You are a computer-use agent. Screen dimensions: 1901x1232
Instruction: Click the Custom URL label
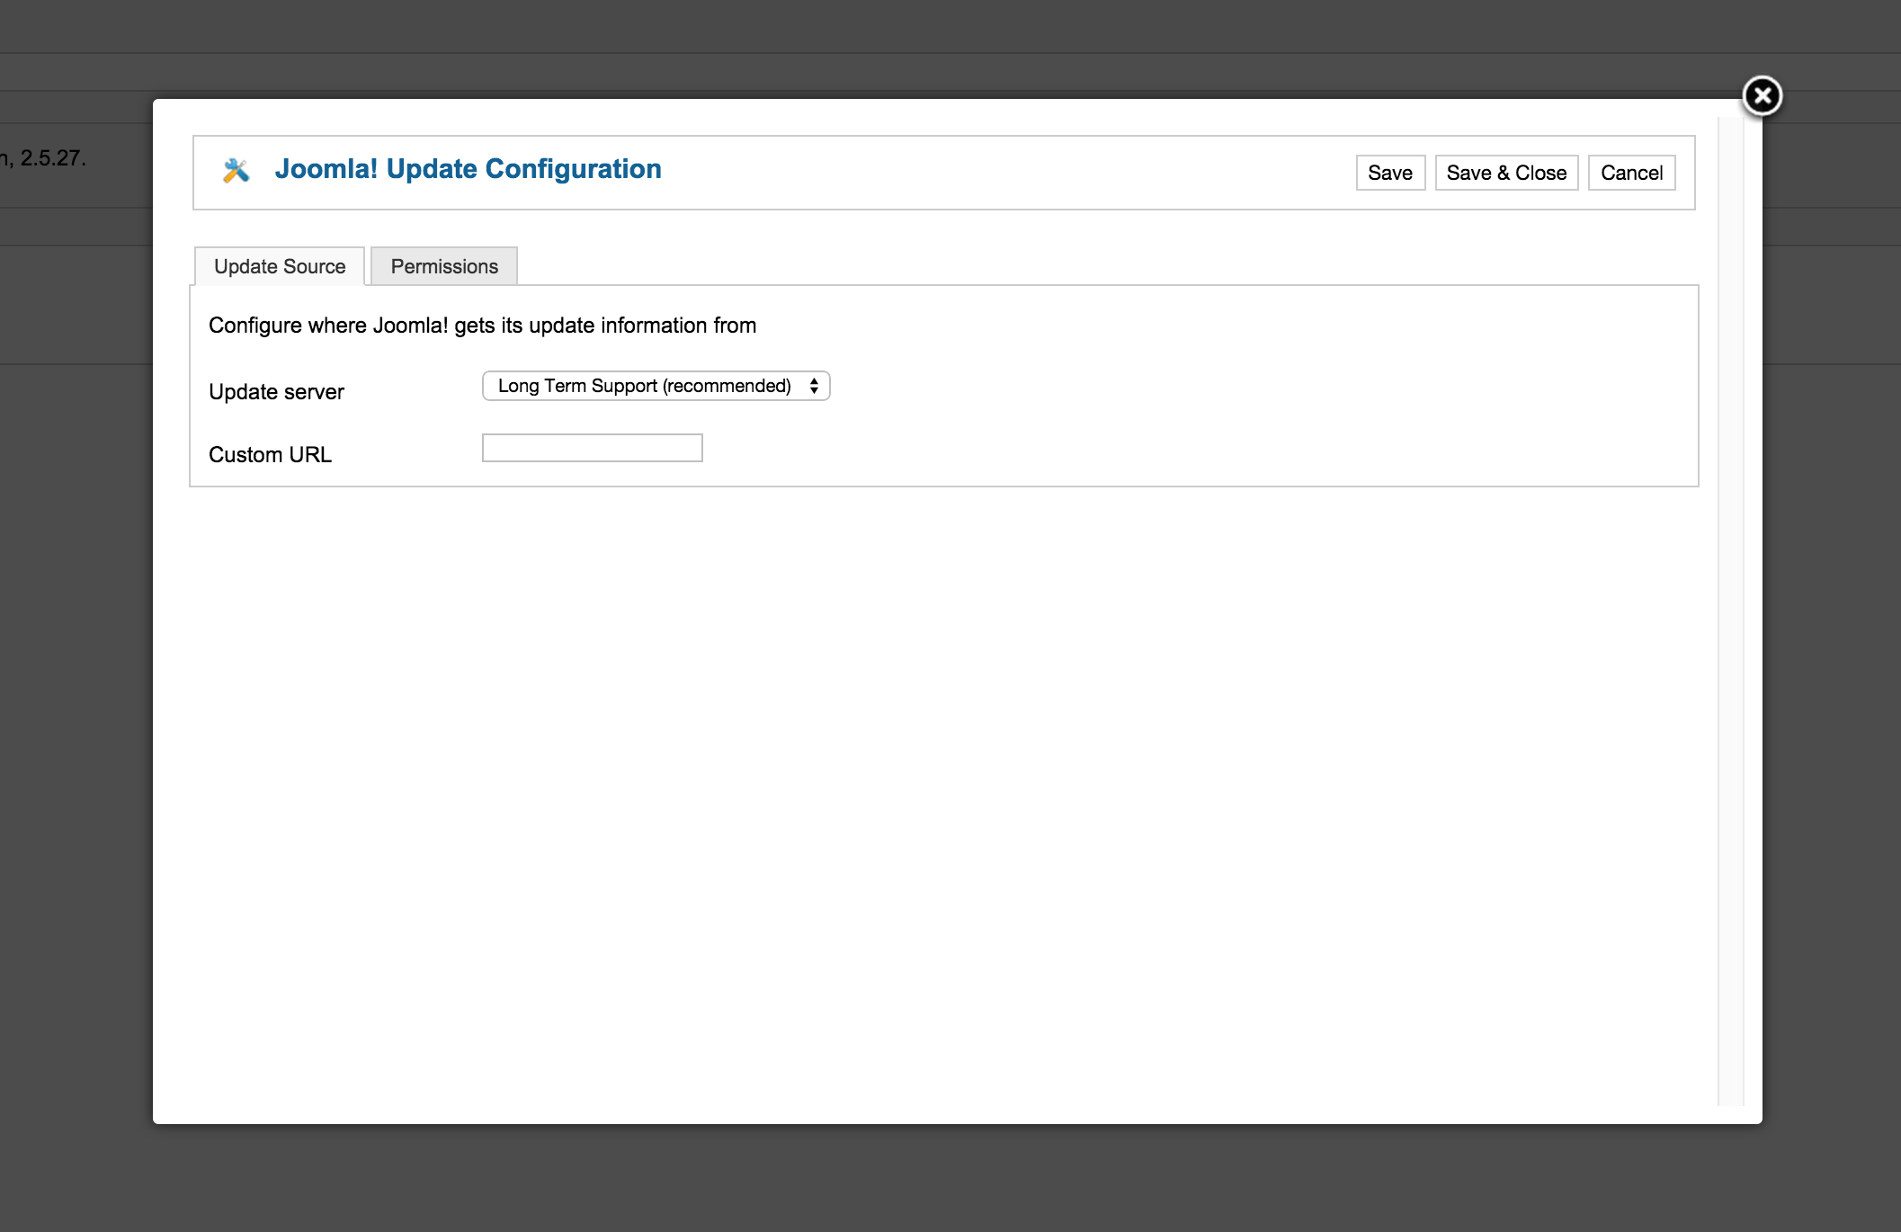270,455
